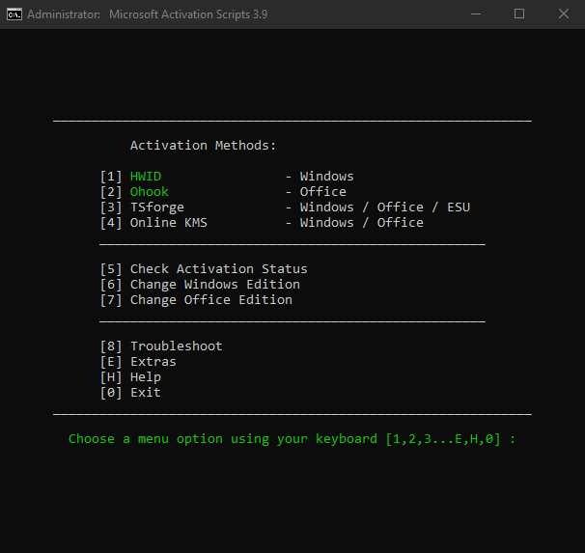The width and height of the screenshot is (585, 553).
Task: Click the green 'Choose a menu option' prompt
Action: coord(292,439)
